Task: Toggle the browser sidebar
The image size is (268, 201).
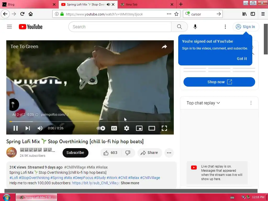Action: click(x=253, y=14)
